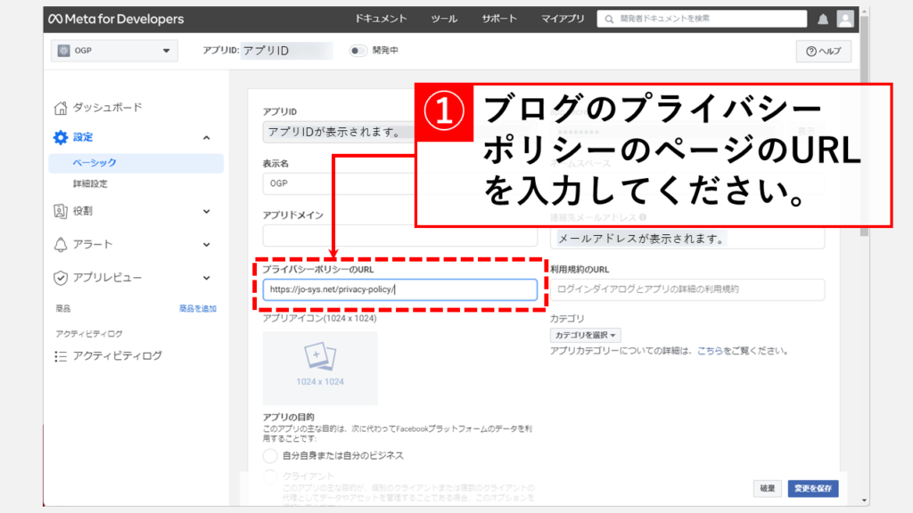Click the Roles (役割) person icon
Screen dimensions: 913x513
61,211
